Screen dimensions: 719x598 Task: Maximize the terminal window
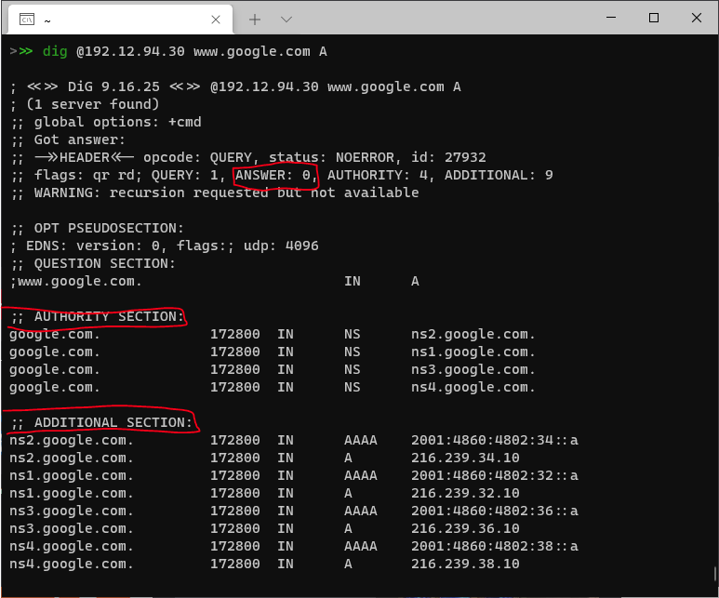coord(654,18)
